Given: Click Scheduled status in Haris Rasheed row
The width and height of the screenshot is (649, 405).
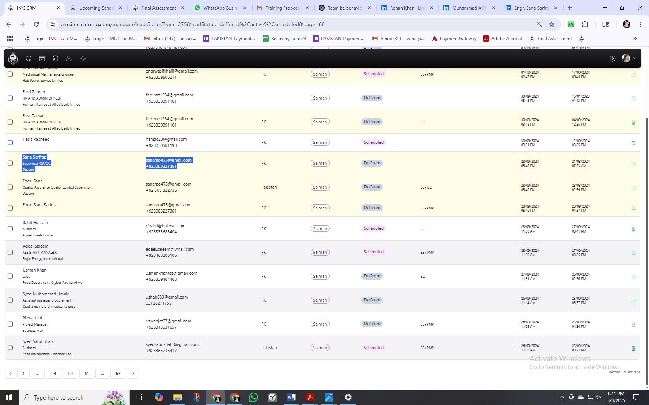Looking at the screenshot, I should click(374, 142).
